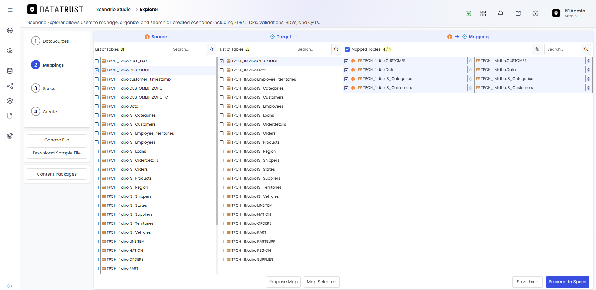Open the notifications bell
596x290 pixels.
501,13
